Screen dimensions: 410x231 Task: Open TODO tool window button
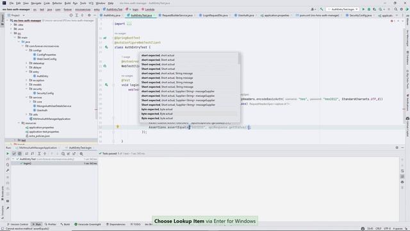coord(135,224)
